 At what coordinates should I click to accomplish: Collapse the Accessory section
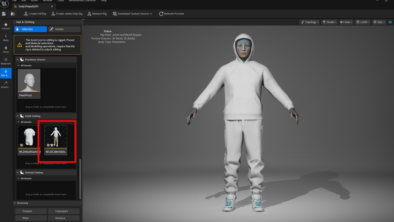point(14,203)
